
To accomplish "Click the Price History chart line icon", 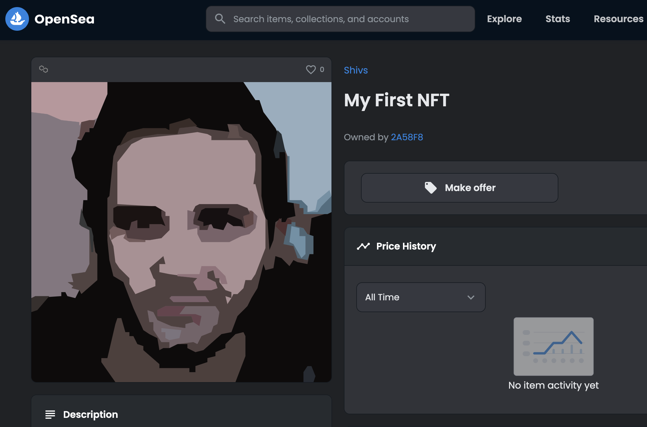I will coord(363,246).
